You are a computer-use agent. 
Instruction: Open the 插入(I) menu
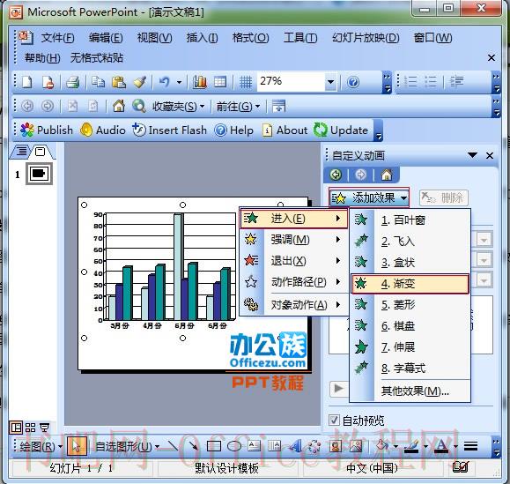coord(202,38)
